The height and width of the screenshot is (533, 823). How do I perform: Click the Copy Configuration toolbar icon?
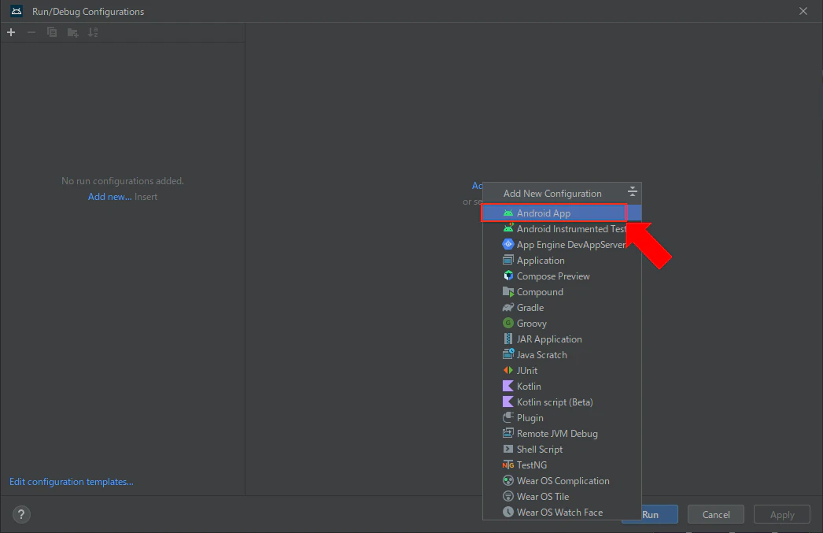[52, 32]
